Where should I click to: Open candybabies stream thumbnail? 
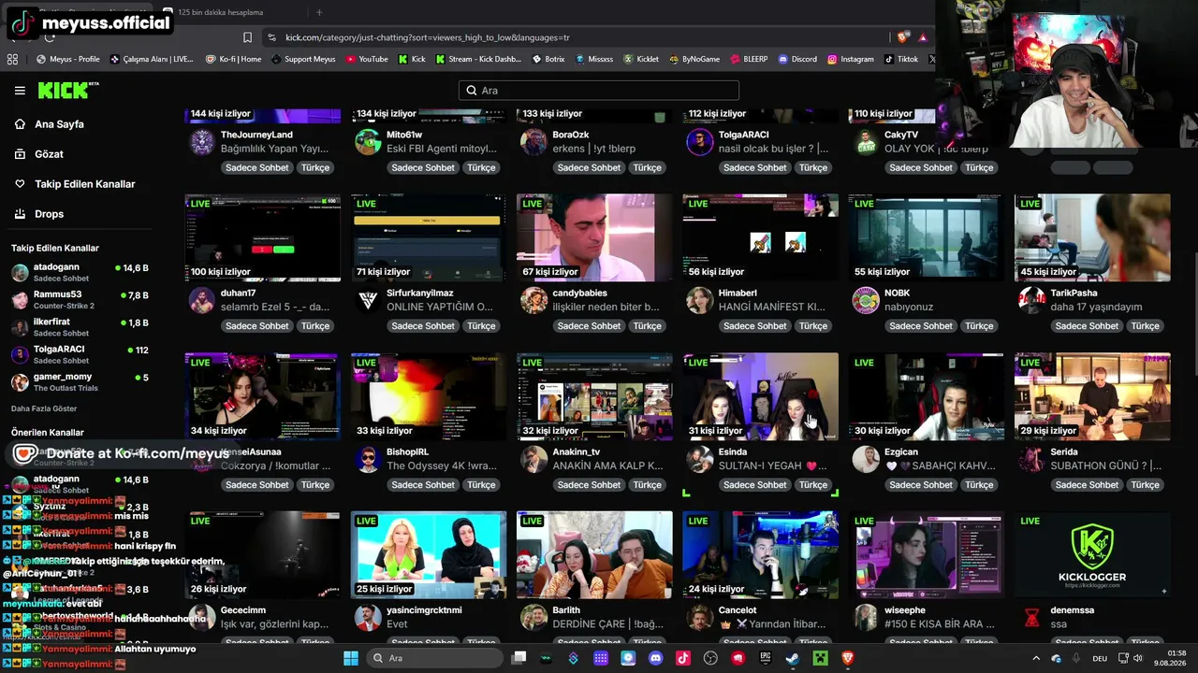pyautogui.click(x=594, y=237)
